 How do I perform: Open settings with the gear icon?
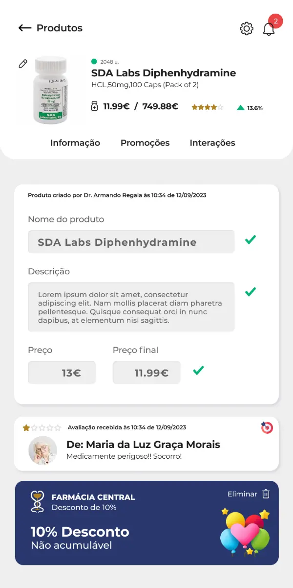point(247,29)
